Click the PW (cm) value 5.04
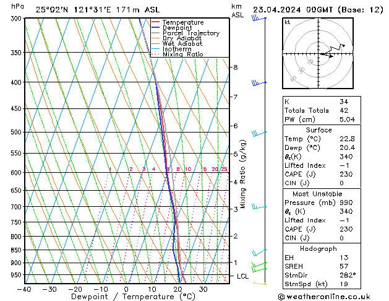Screen dimensions: 389x301 pyautogui.click(x=347, y=120)
